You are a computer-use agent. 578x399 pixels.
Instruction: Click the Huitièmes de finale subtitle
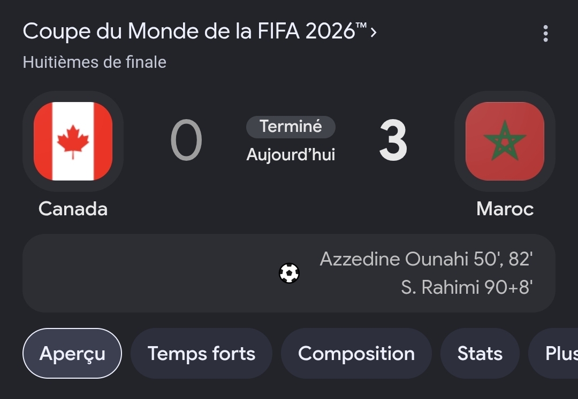(94, 62)
